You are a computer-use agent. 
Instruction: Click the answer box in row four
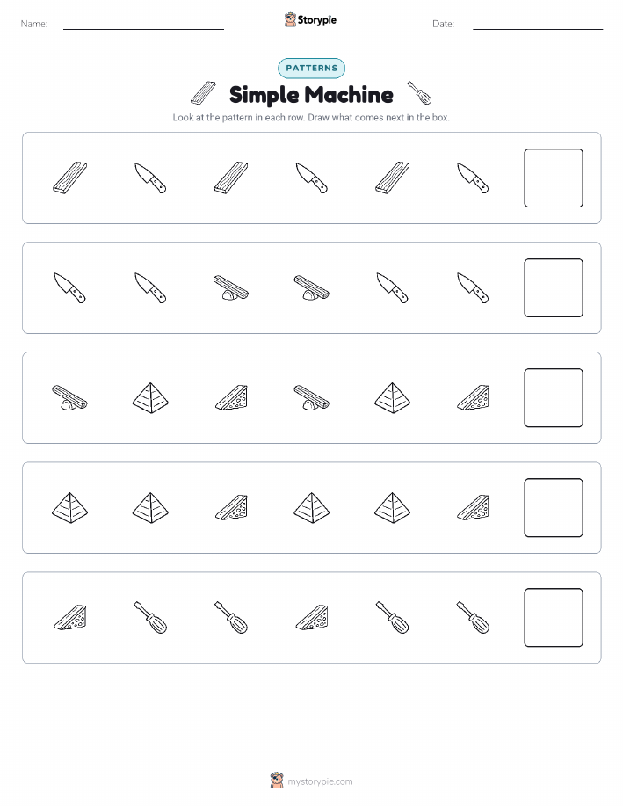[554, 508]
